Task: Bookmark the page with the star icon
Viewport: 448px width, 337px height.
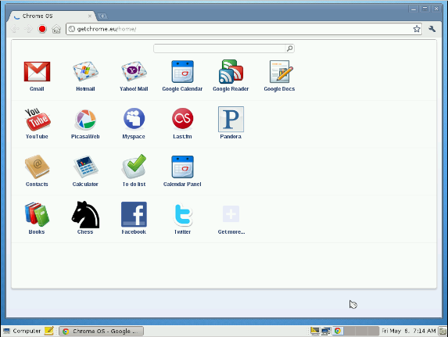Action: (417, 29)
